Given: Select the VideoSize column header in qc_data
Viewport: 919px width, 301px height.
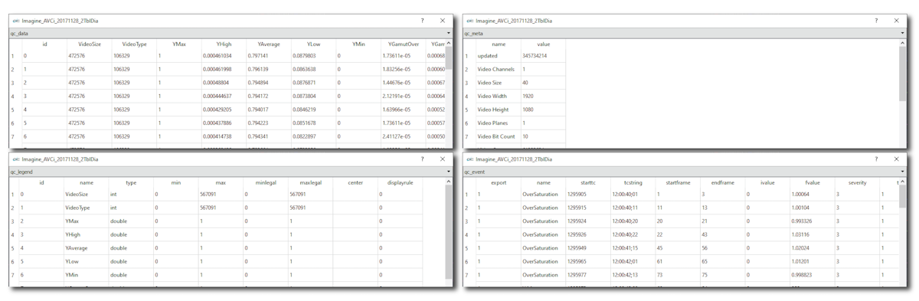Looking at the screenshot, I should pos(90,44).
